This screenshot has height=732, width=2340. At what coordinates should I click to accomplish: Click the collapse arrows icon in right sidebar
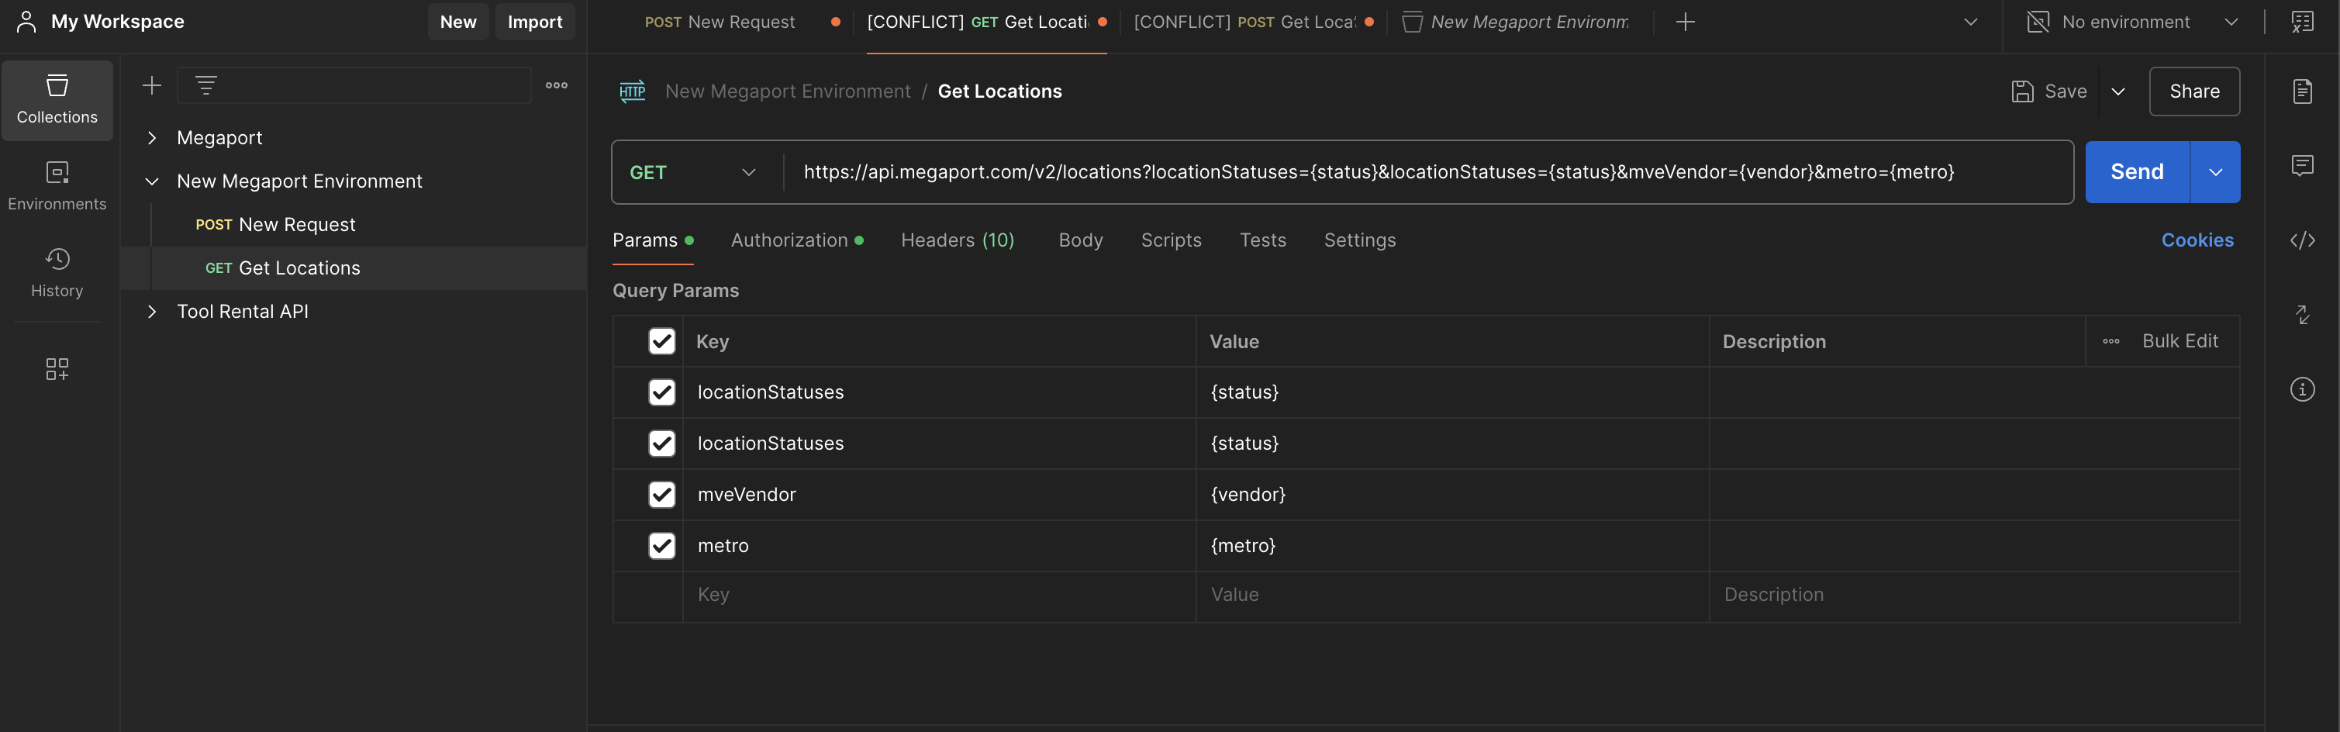(x=2302, y=315)
